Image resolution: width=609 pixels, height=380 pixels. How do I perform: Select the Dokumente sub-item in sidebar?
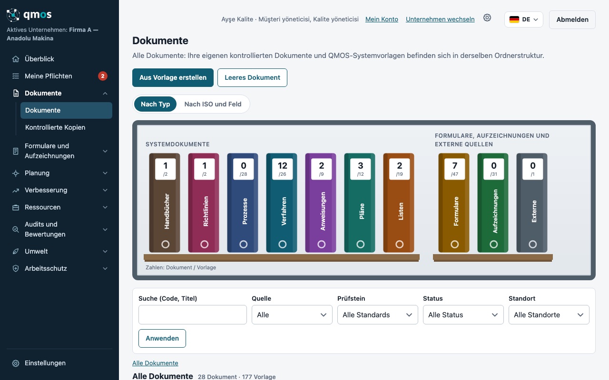point(66,110)
